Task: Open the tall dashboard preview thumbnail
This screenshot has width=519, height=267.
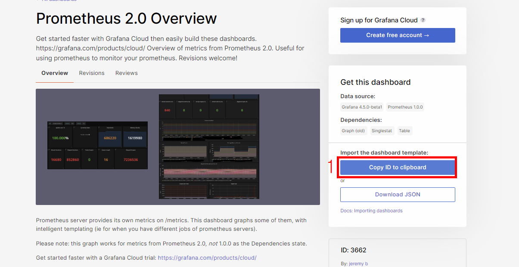Action: point(209,146)
